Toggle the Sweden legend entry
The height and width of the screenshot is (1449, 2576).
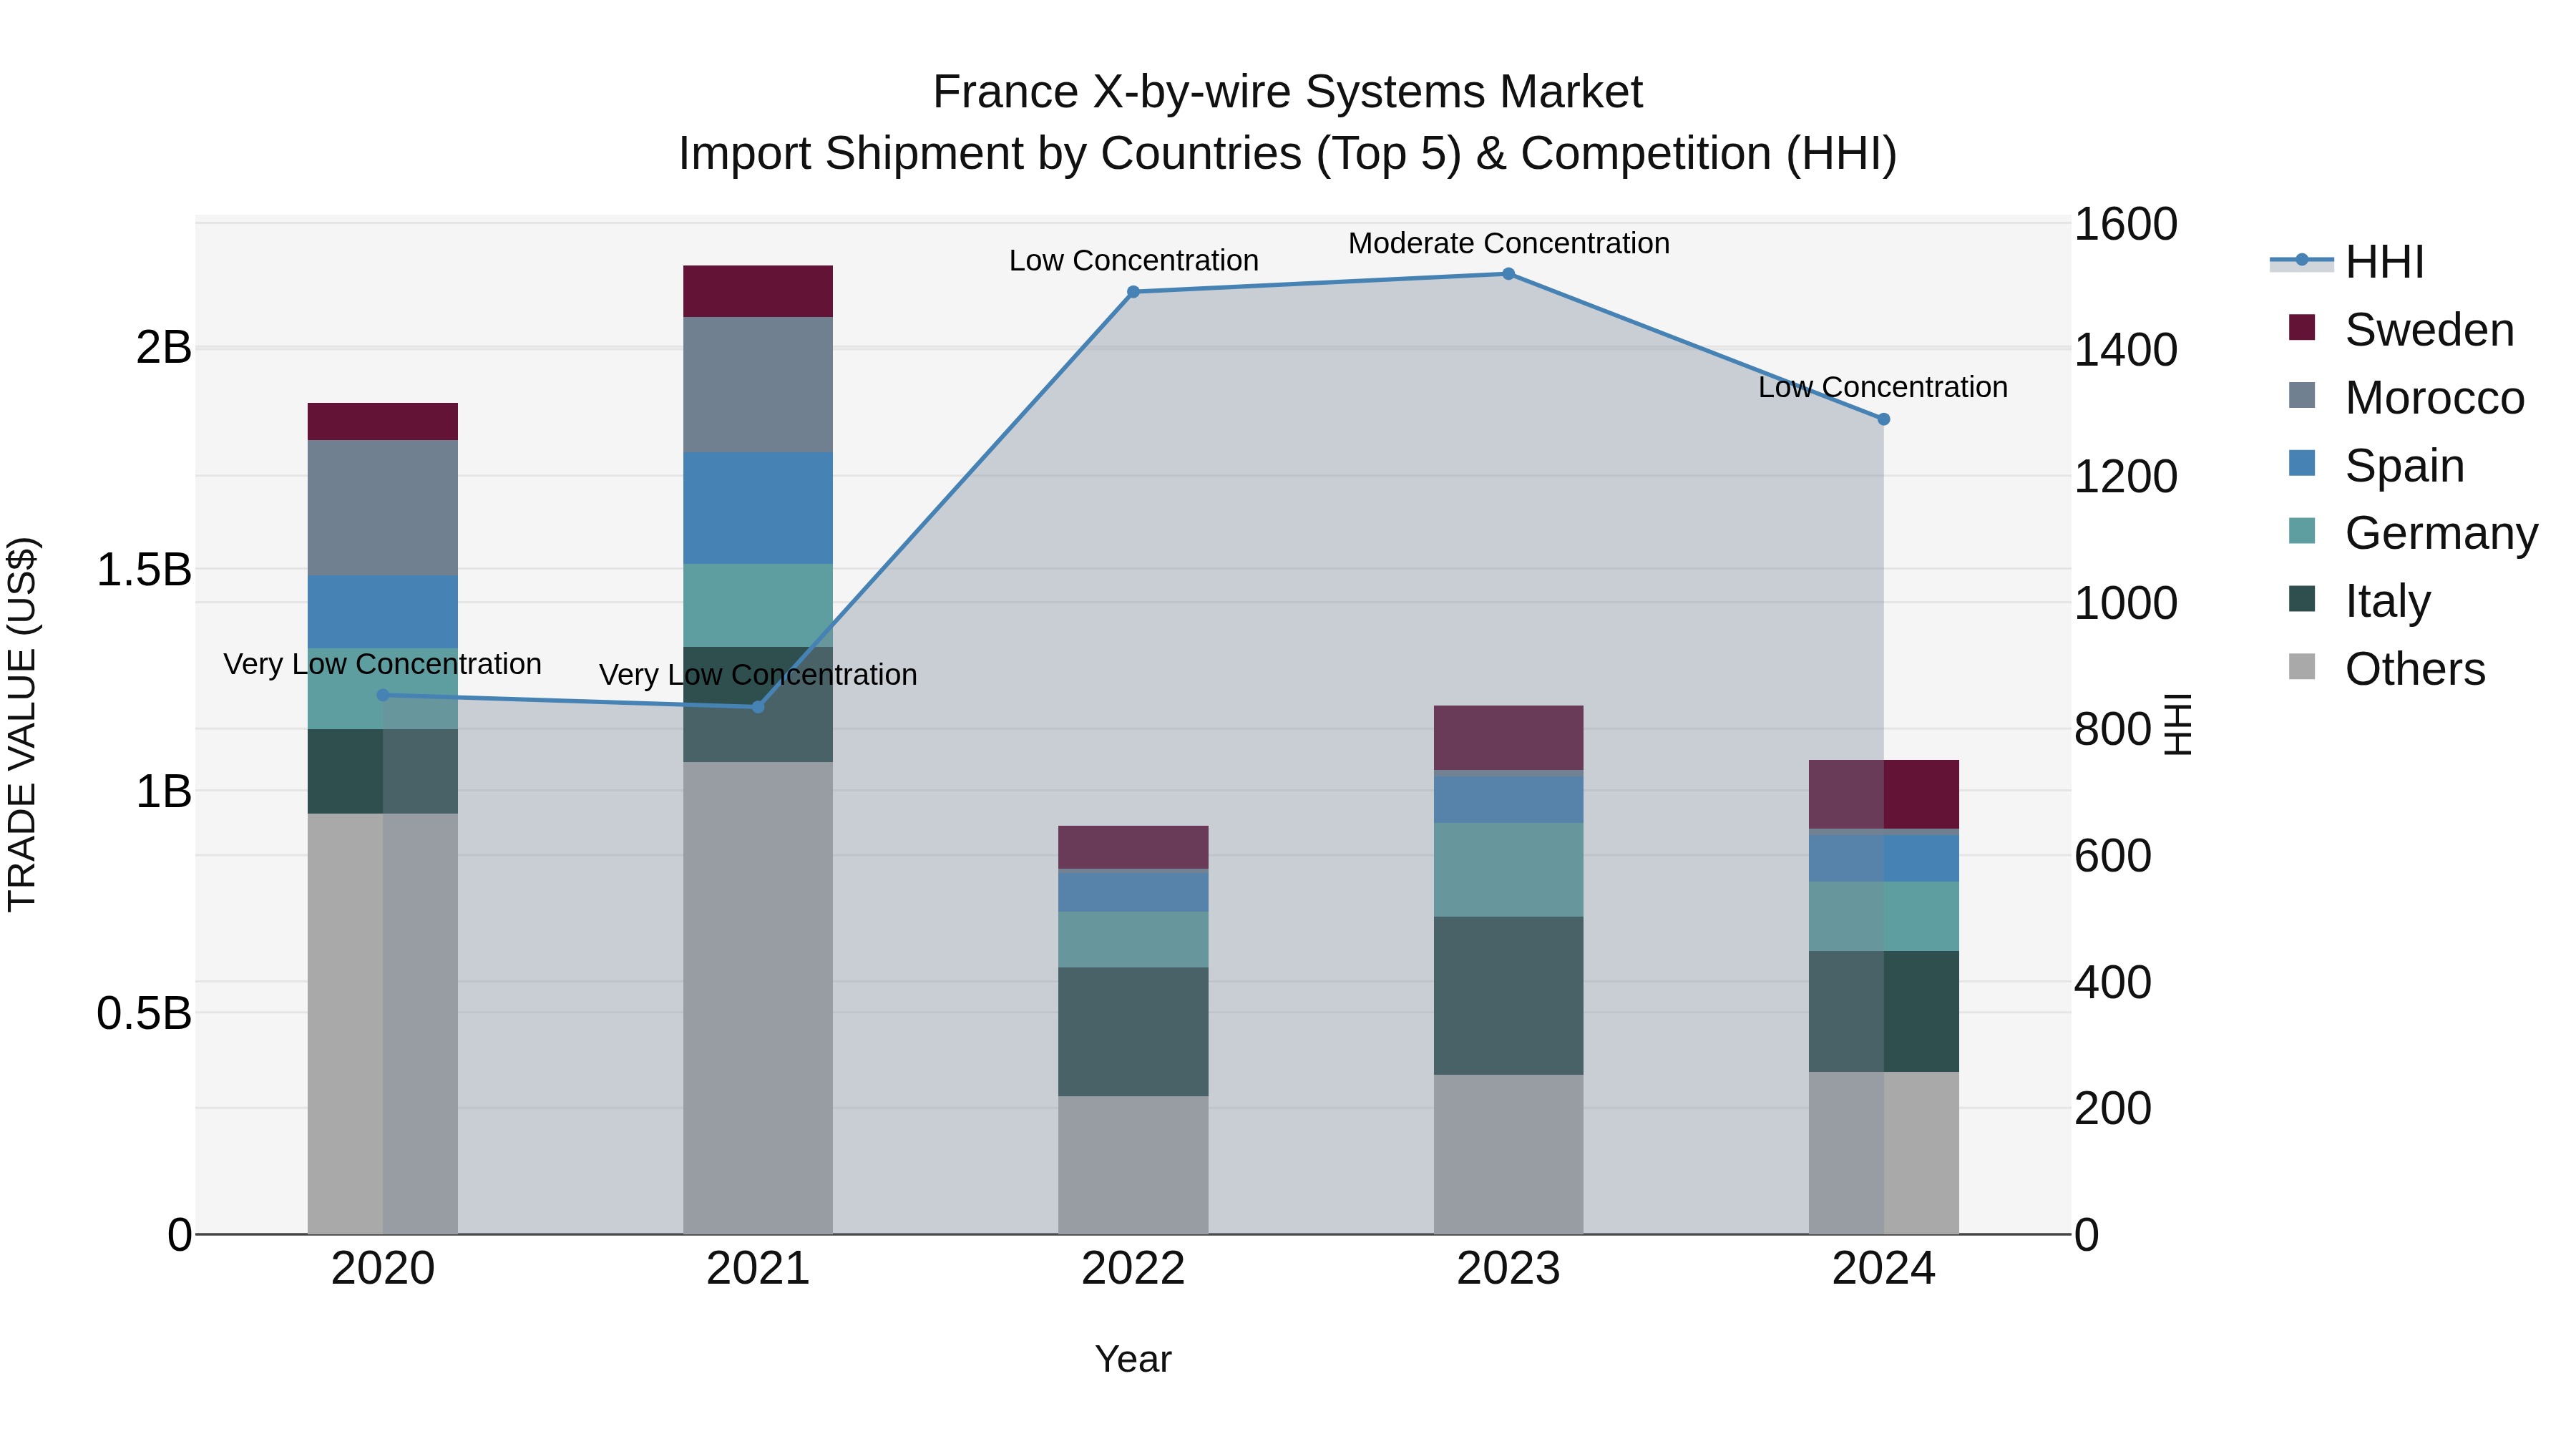[x=2401, y=330]
